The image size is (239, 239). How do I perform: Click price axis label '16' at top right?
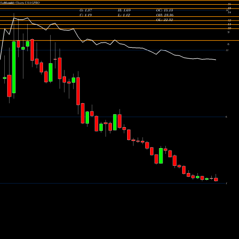pos(229,4)
